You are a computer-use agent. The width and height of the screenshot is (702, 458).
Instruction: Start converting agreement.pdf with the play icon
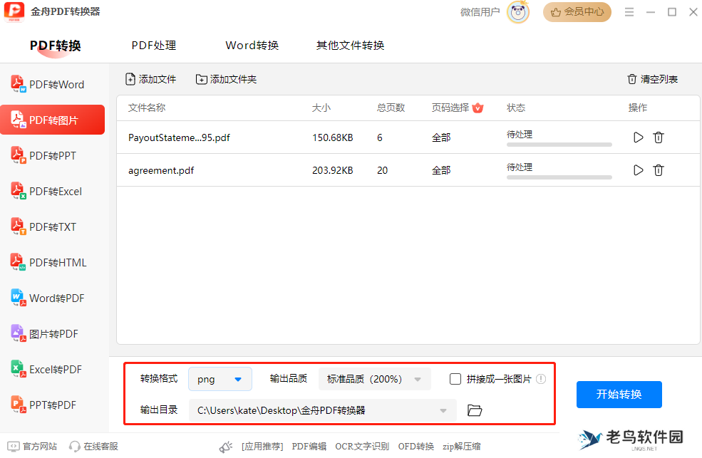pyautogui.click(x=638, y=170)
